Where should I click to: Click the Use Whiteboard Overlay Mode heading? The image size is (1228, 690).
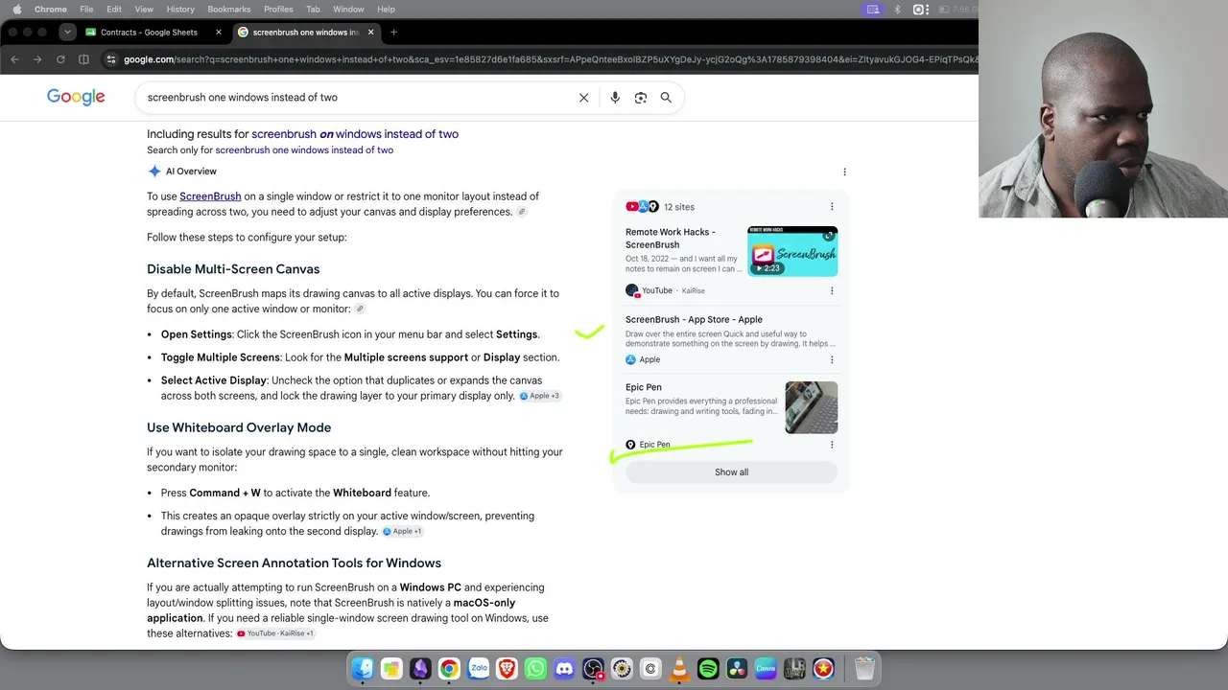tap(239, 427)
